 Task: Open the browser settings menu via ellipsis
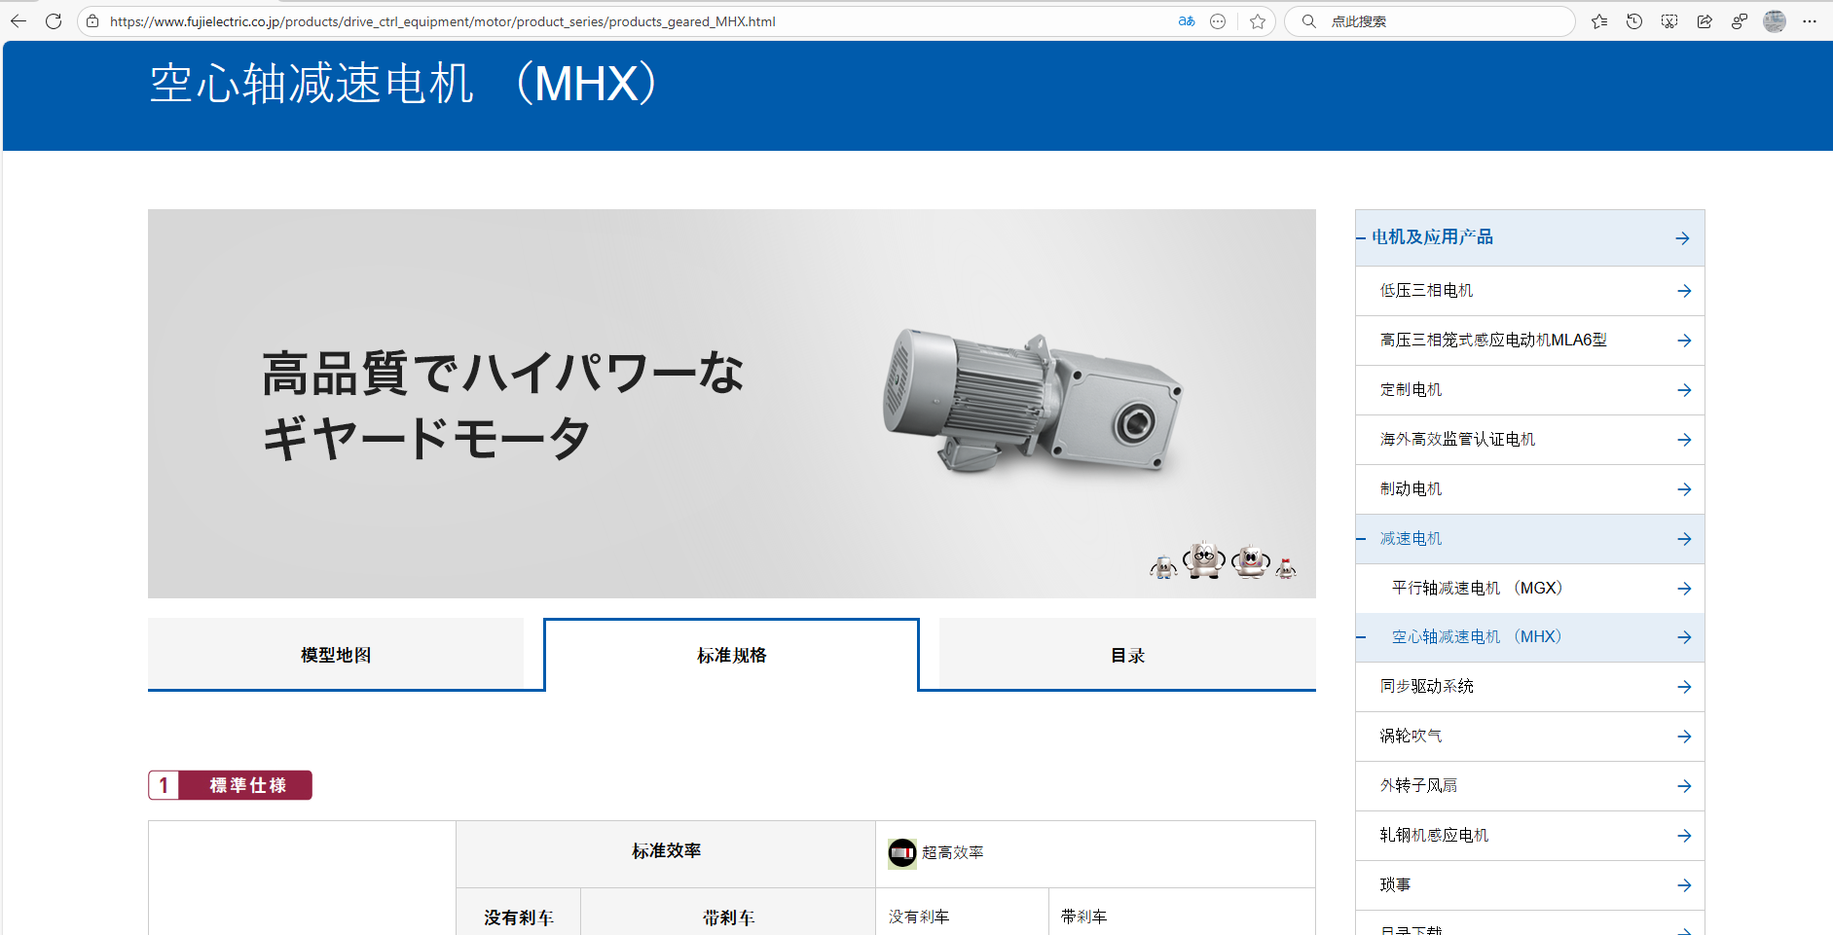pos(1811,20)
